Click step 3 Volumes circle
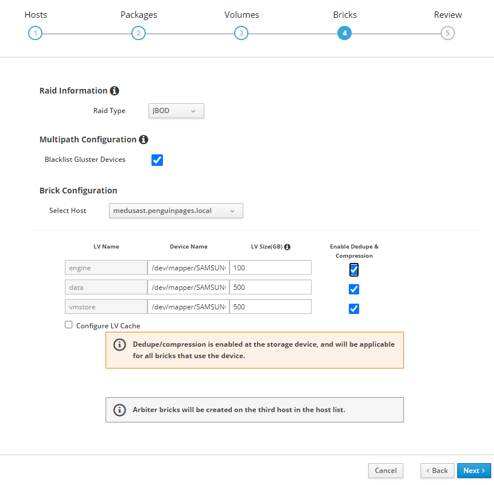 (242, 33)
